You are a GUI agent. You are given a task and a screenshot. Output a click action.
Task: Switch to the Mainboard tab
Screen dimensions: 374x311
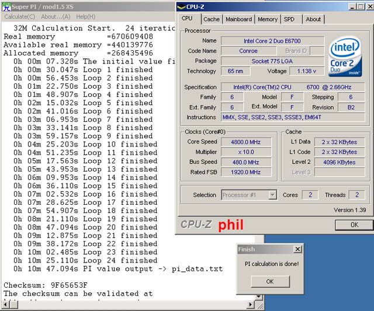coord(239,19)
